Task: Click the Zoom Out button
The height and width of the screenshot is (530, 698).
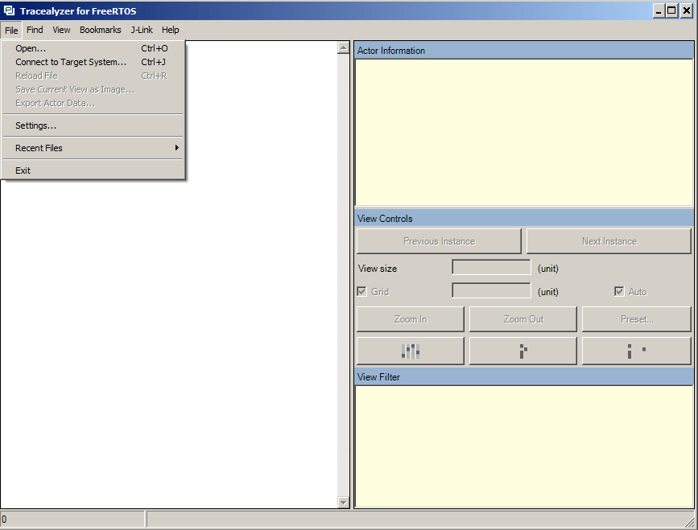Action: [x=523, y=319]
